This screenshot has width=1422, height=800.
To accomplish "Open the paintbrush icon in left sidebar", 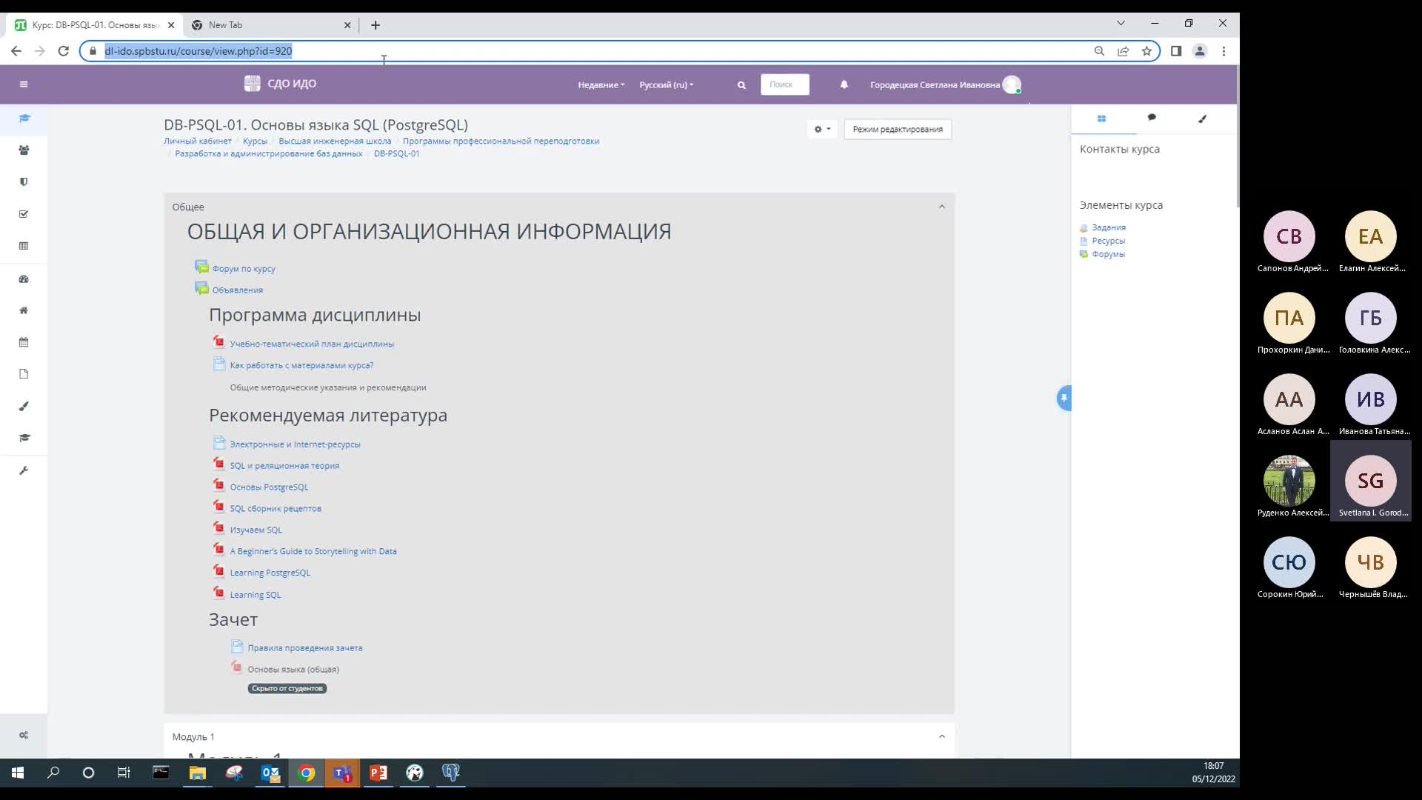I will coord(24,406).
